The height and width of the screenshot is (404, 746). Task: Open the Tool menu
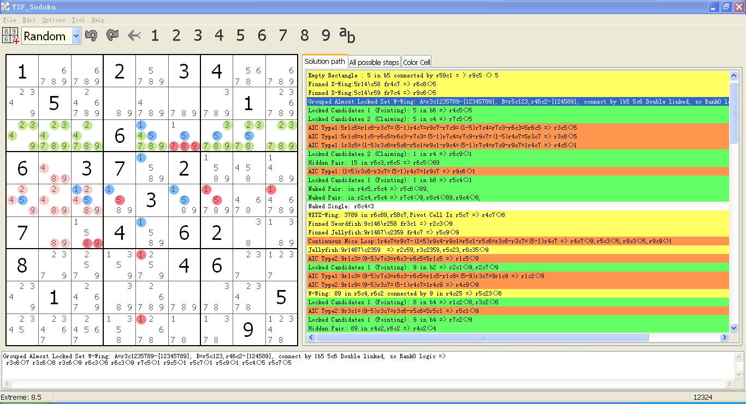(78, 20)
